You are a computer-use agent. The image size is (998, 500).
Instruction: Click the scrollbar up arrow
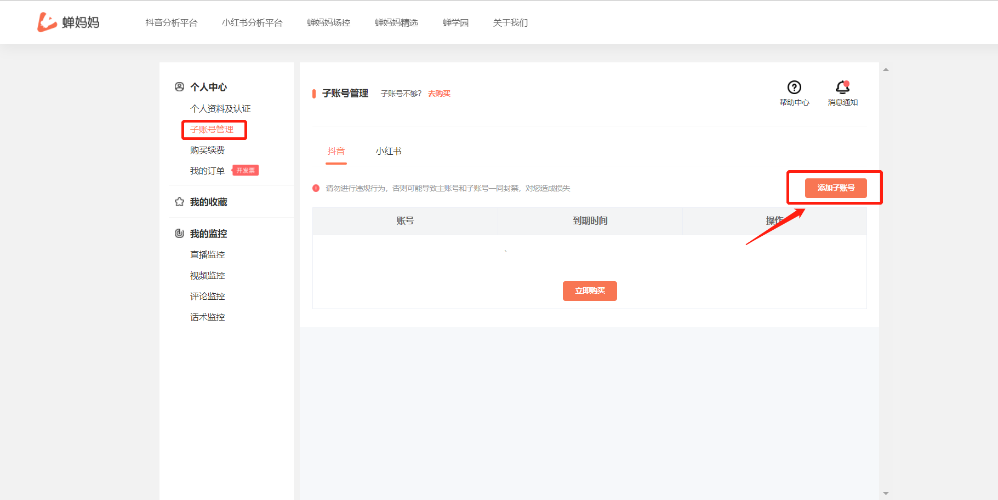(886, 69)
